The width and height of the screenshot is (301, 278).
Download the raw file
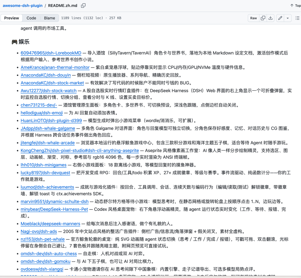tap(270, 18)
